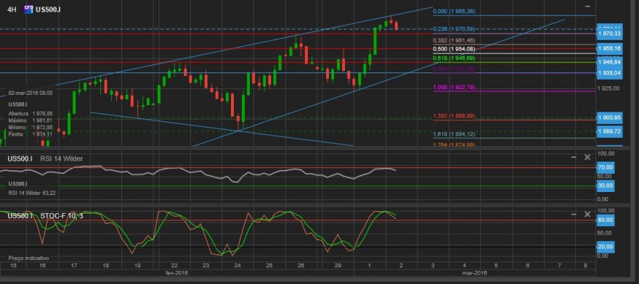
Task: Select Fibonacci label 1,764 (1 874,99)
Action: pos(454,145)
